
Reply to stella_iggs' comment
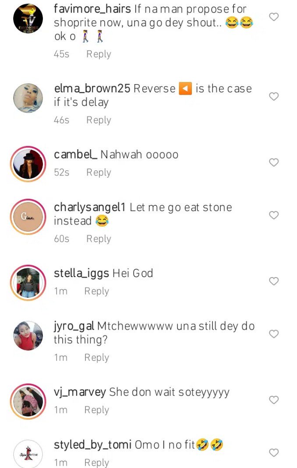point(96,291)
